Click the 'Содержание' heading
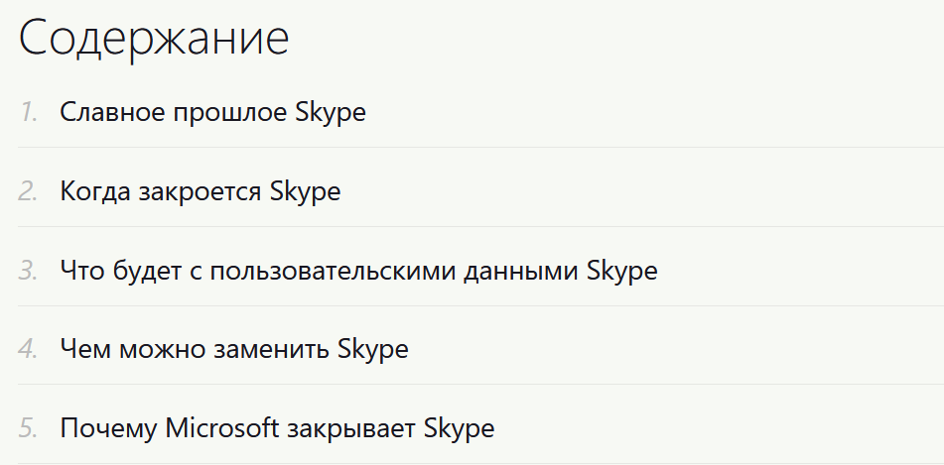This screenshot has width=944, height=465. point(154,38)
